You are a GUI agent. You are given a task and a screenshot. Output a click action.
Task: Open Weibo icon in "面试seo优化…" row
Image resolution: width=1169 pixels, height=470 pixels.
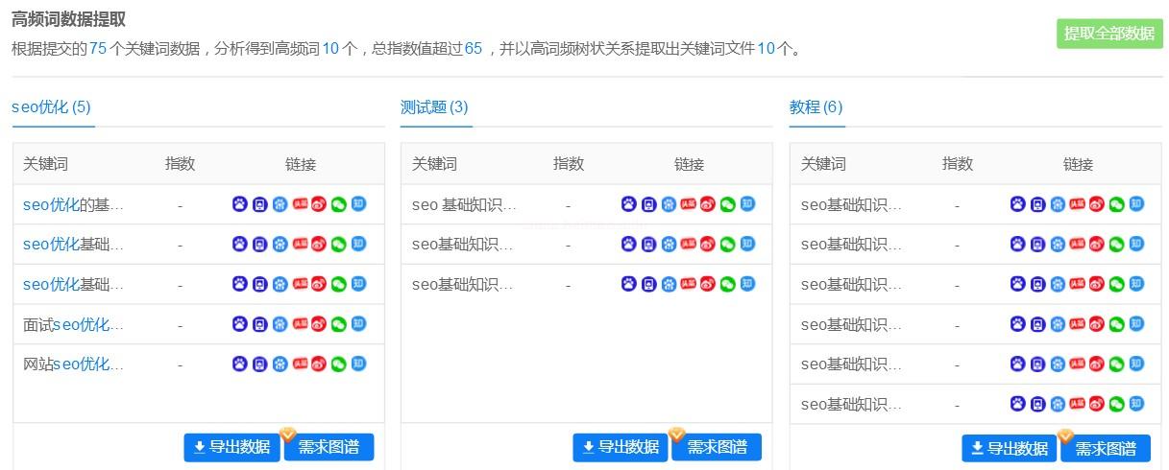click(x=319, y=324)
